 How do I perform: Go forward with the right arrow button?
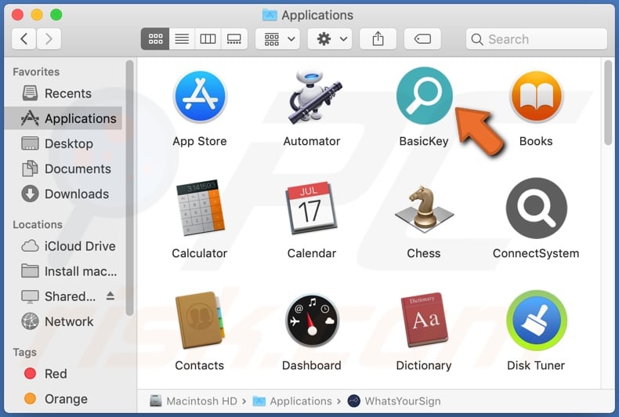point(49,38)
